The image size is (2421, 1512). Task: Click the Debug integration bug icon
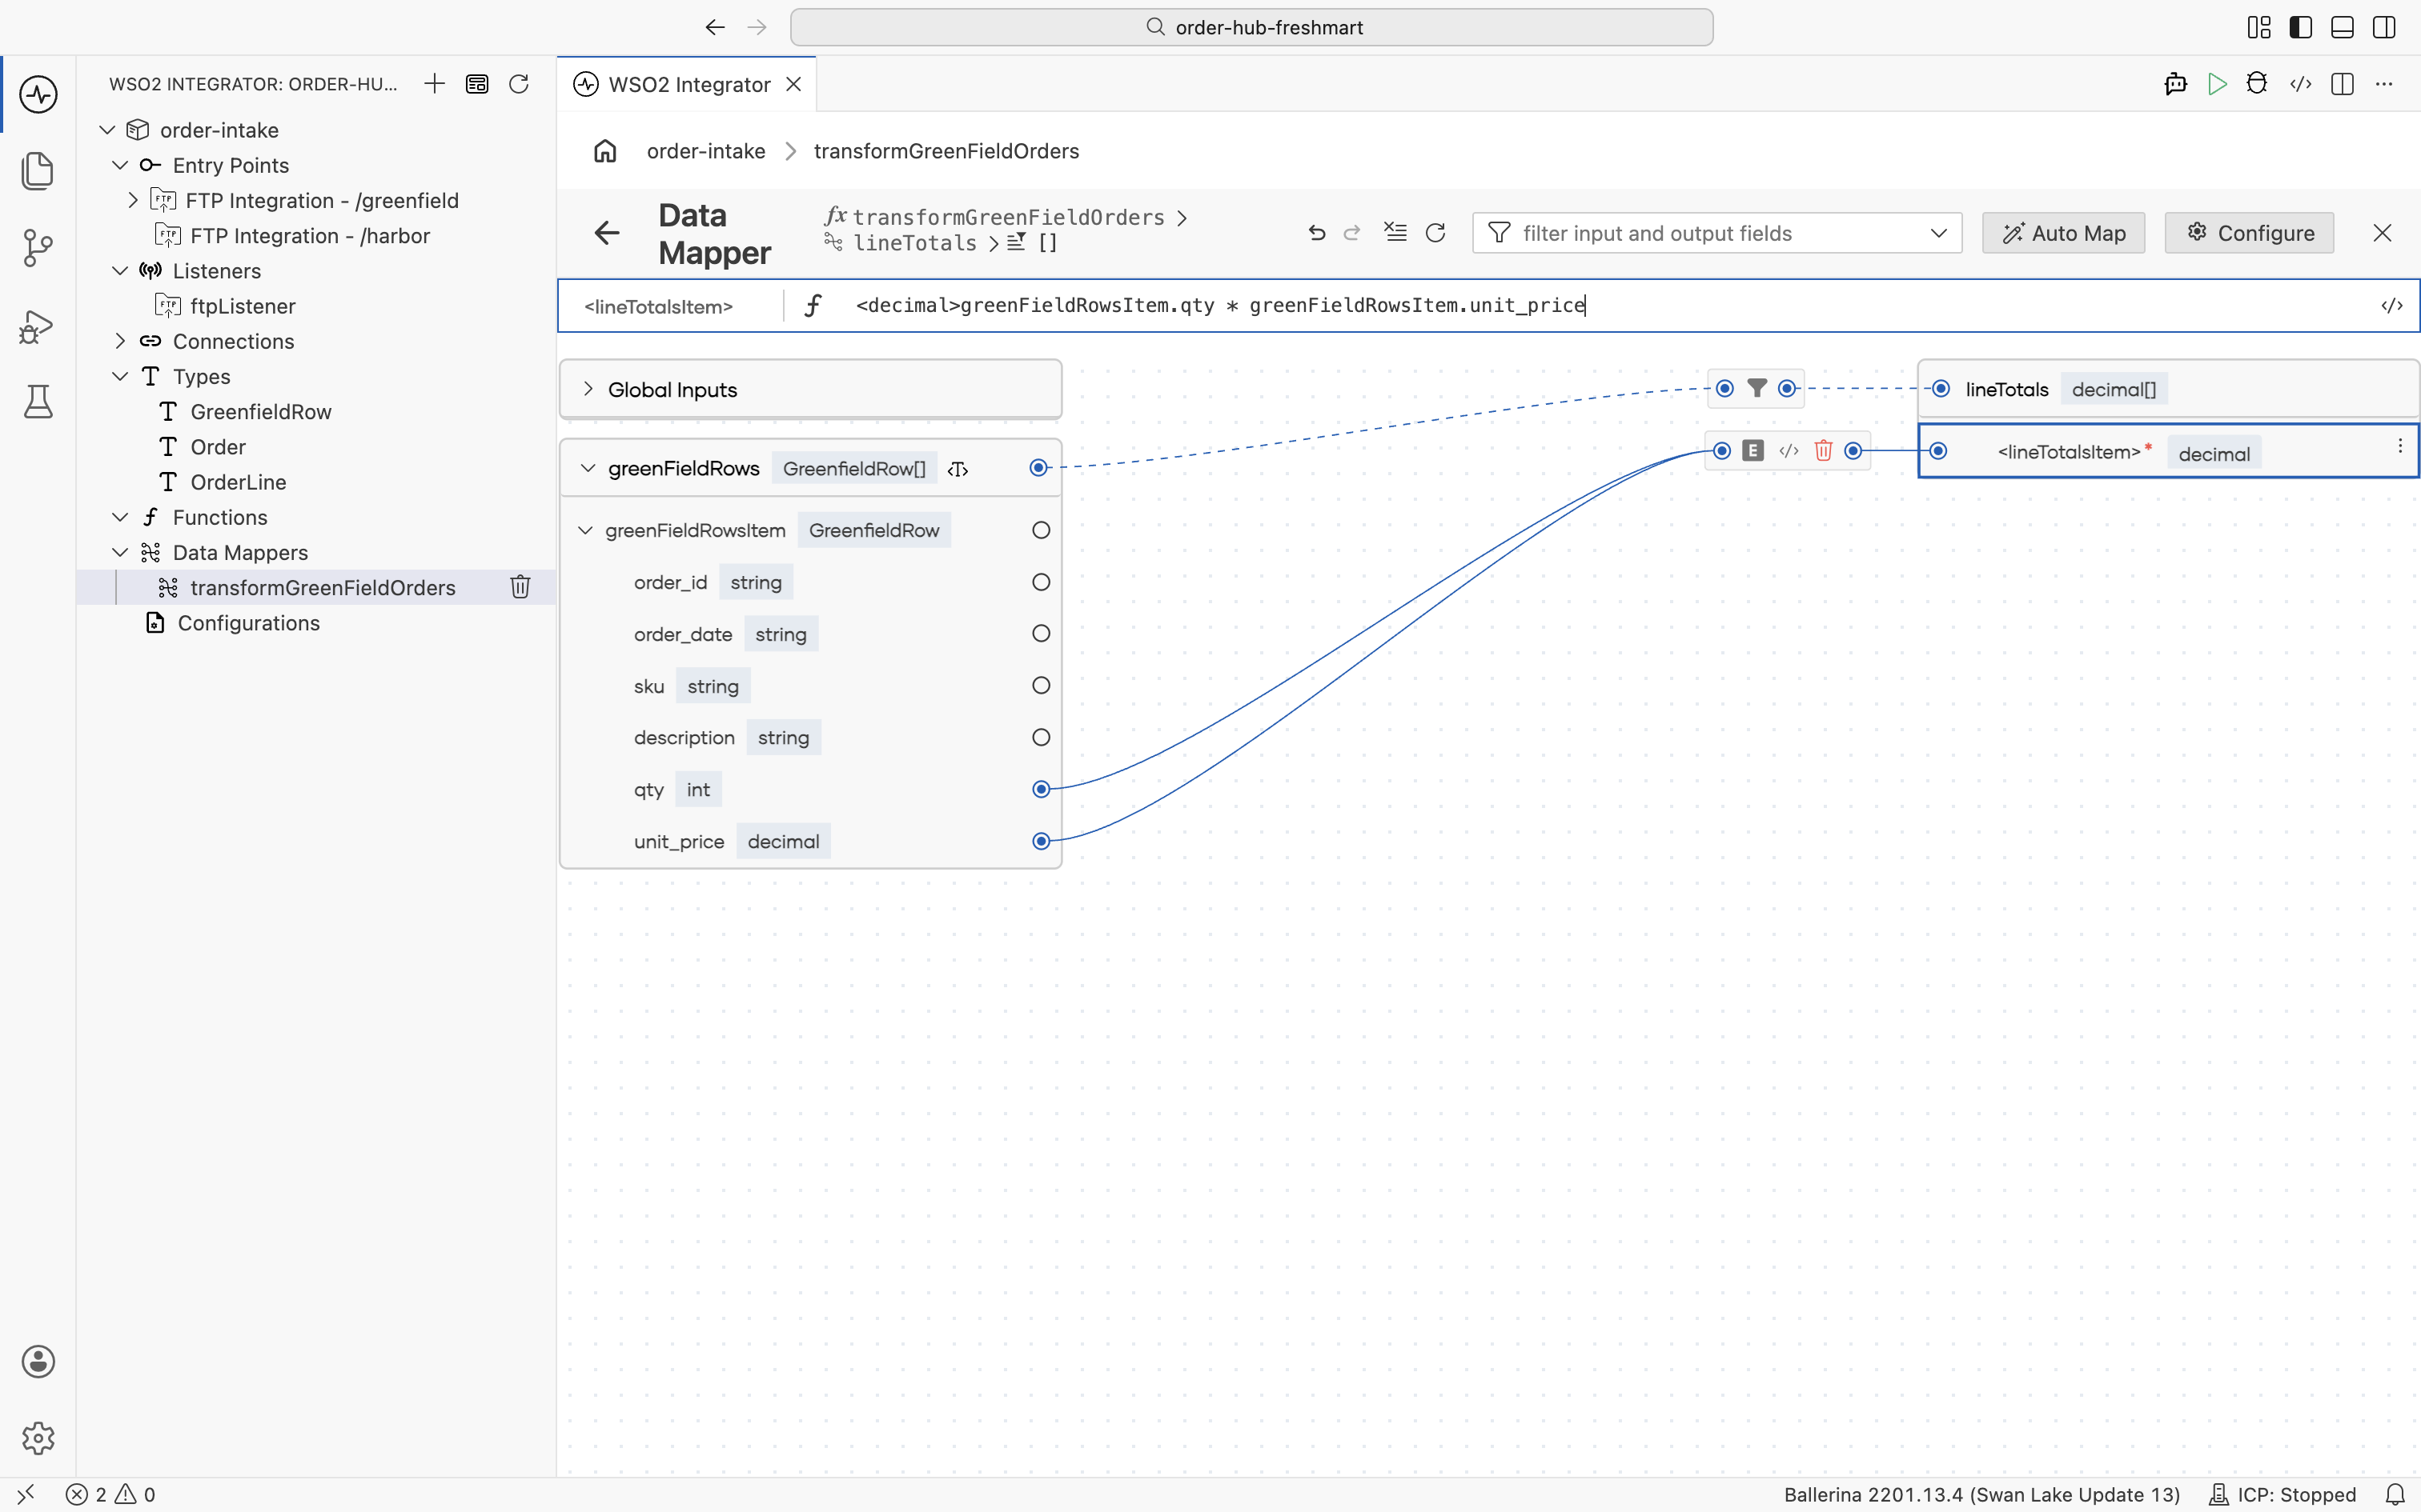pyautogui.click(x=2257, y=84)
